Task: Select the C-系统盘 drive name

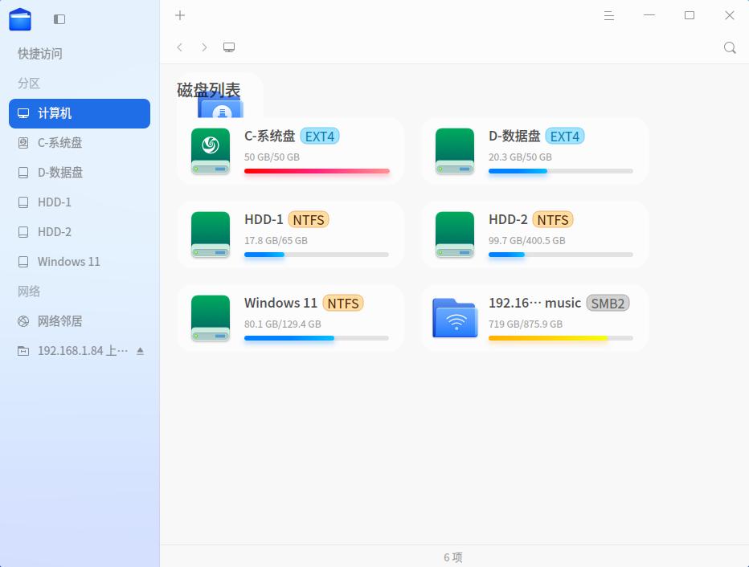Action: tap(269, 137)
